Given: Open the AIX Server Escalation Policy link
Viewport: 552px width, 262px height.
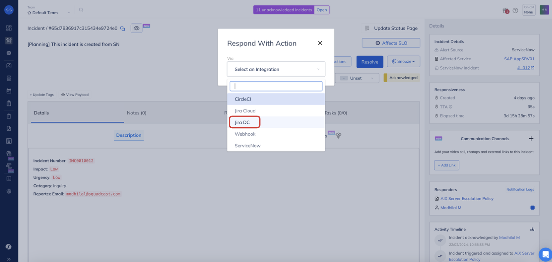Looking at the screenshot, I should 467,199.
